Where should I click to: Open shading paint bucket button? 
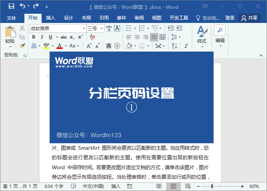point(129,46)
